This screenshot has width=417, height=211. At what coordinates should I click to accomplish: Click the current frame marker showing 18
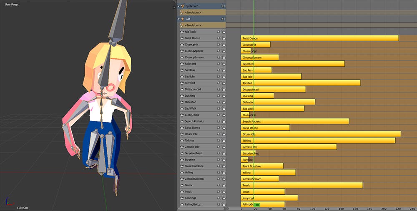[x=256, y=205]
